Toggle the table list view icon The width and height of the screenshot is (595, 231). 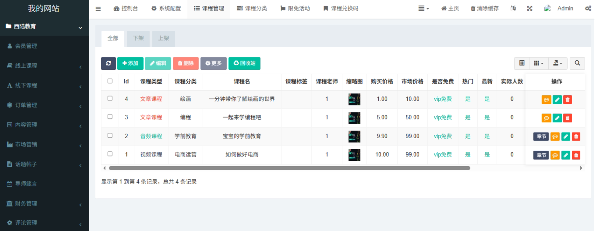click(x=522, y=63)
